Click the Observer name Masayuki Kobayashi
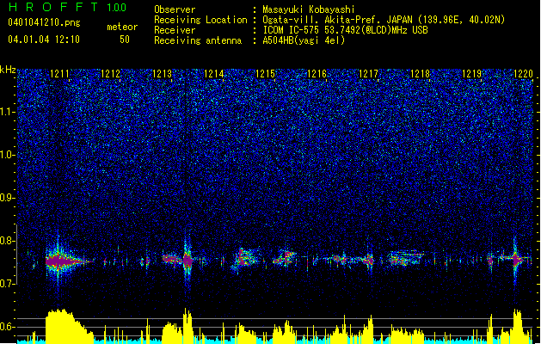 (x=309, y=9)
